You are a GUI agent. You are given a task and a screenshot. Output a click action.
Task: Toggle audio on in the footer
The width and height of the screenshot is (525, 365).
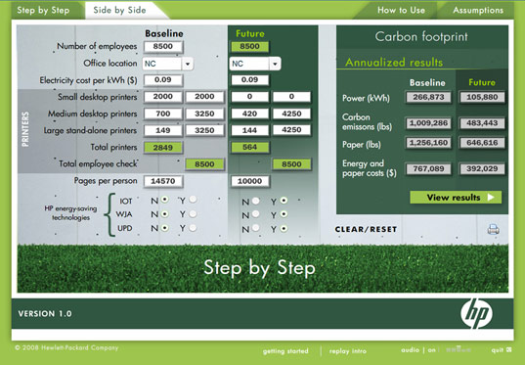point(432,350)
